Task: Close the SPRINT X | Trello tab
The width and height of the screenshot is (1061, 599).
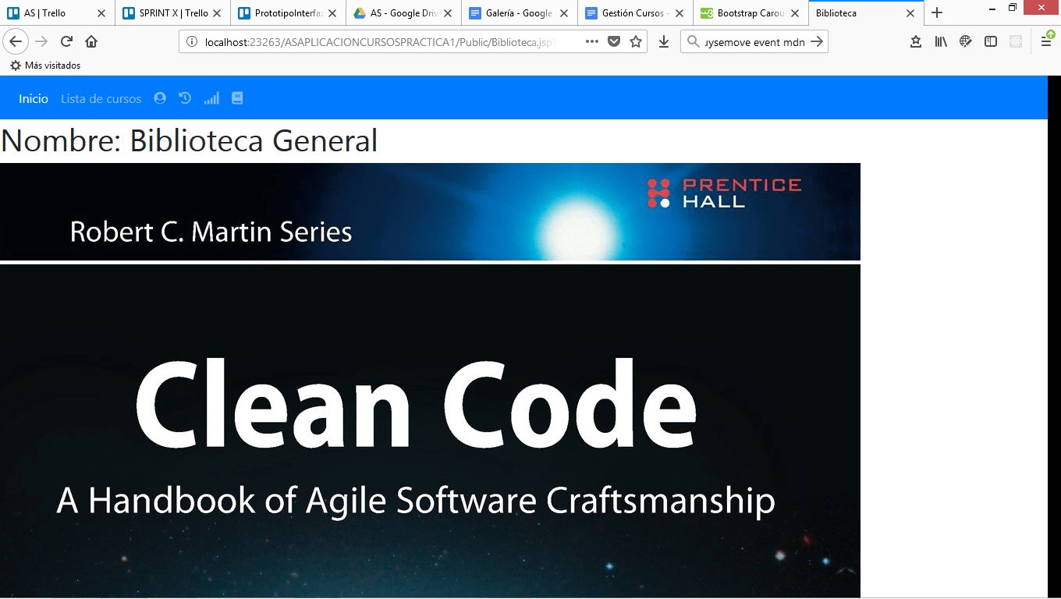Action: (x=217, y=13)
